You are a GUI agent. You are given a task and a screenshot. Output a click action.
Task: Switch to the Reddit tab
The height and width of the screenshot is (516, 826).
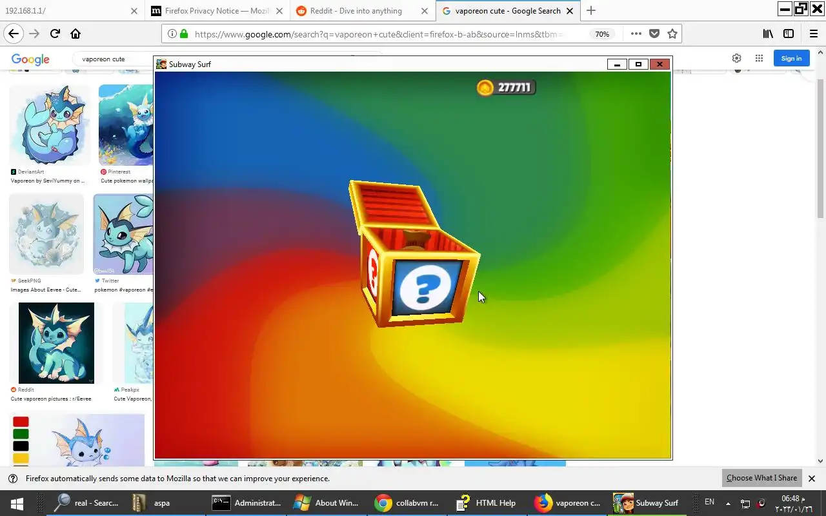click(x=363, y=11)
